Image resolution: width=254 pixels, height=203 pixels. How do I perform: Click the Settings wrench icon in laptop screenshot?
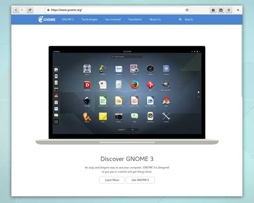point(166,116)
